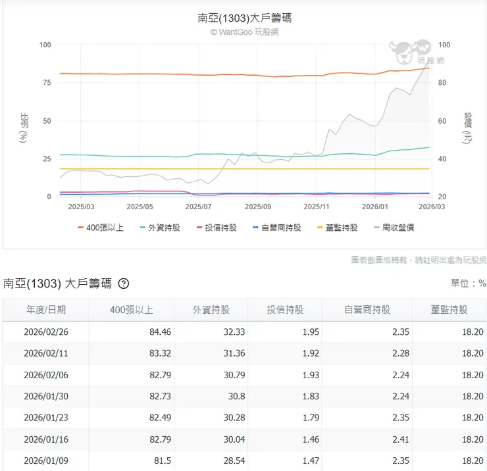Image resolution: width=487 pixels, height=471 pixels.
Task: Toggle the 周收盤價 legend series
Action: (394, 228)
